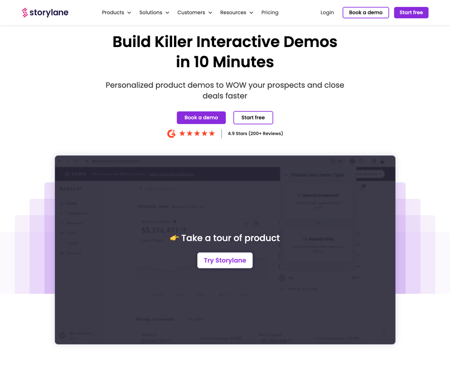Click the fifth orange rating star
The height and width of the screenshot is (373, 450).
tap(212, 134)
